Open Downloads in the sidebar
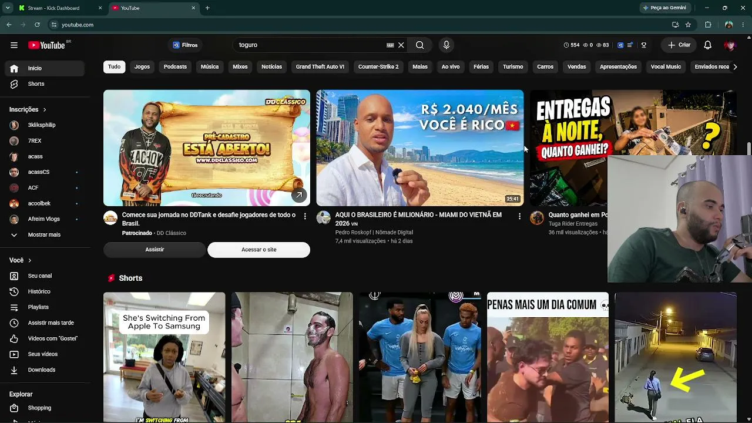This screenshot has width=752, height=423. tap(45, 370)
